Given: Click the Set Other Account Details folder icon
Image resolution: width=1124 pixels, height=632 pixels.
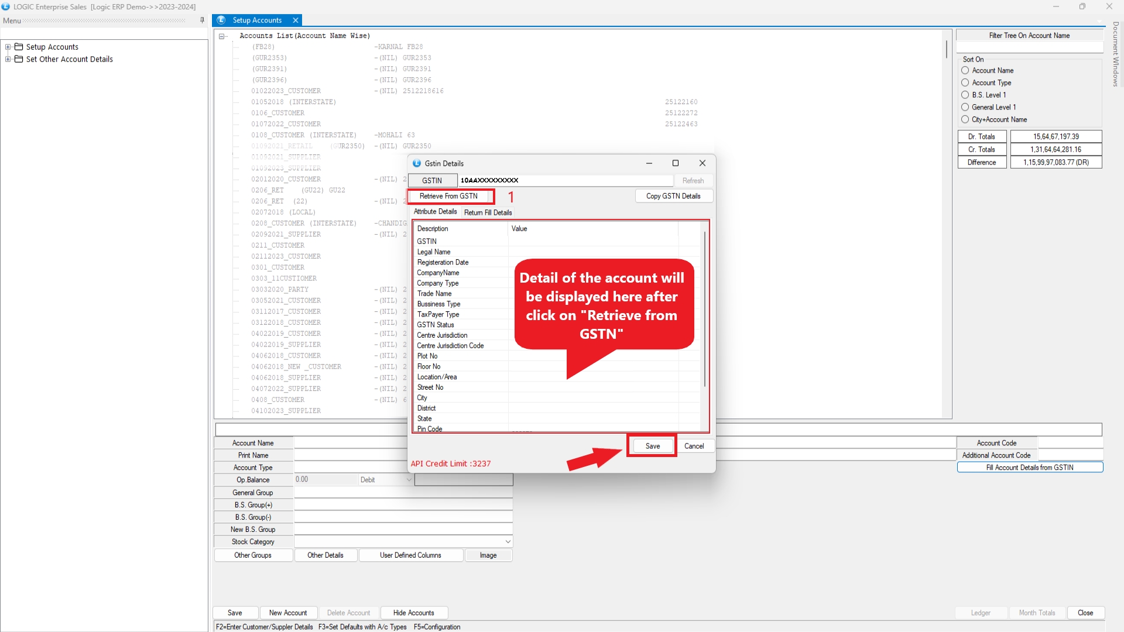Looking at the screenshot, I should tap(19, 59).
